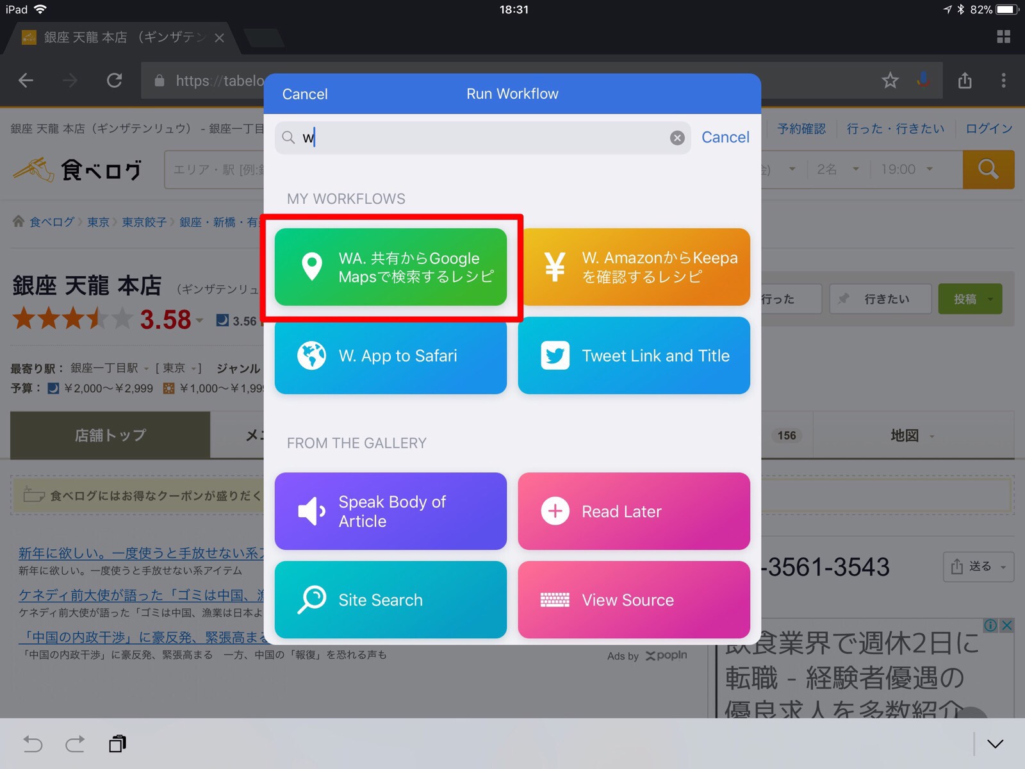Image resolution: width=1025 pixels, height=769 pixels.
Task: Tap Cancel in Run Workflow header
Action: (x=305, y=94)
